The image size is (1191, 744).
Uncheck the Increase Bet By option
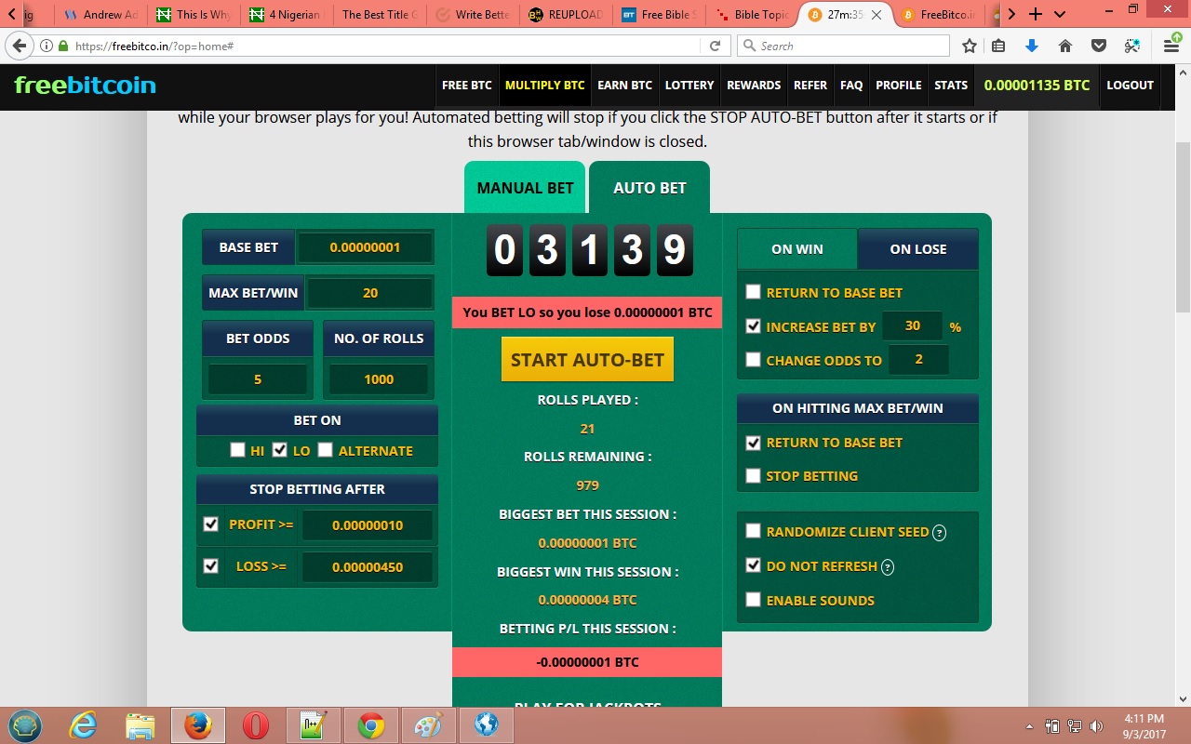[754, 326]
